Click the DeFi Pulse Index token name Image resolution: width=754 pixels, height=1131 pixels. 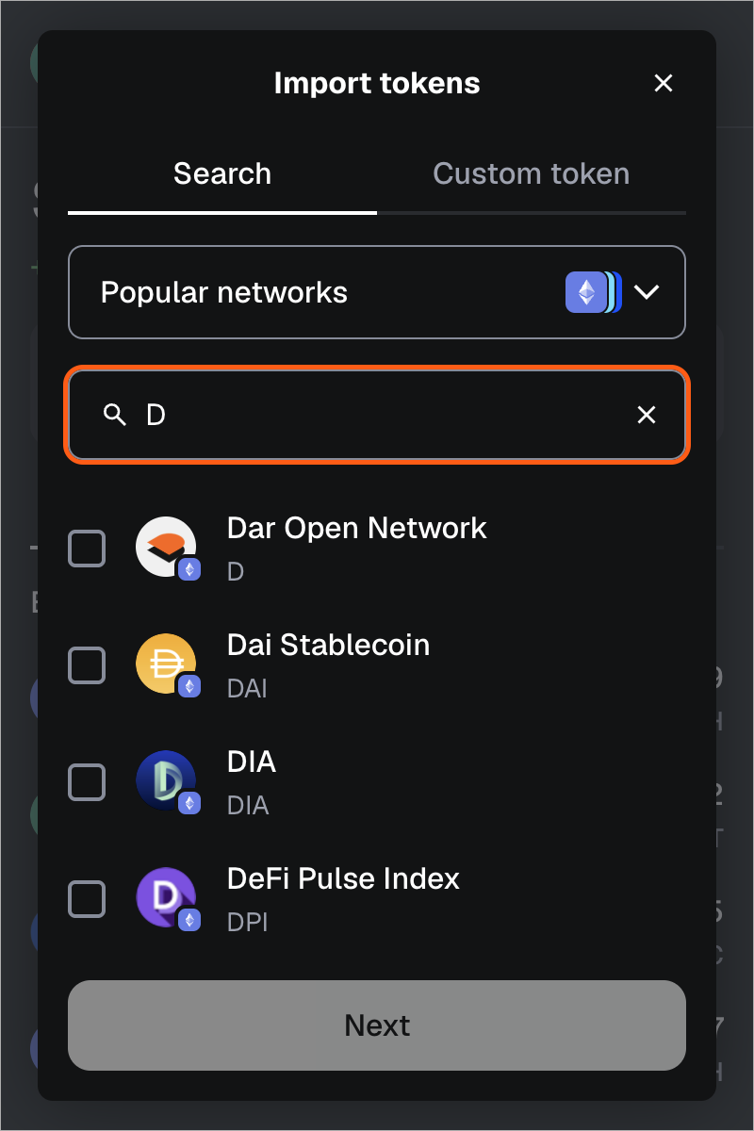click(343, 879)
